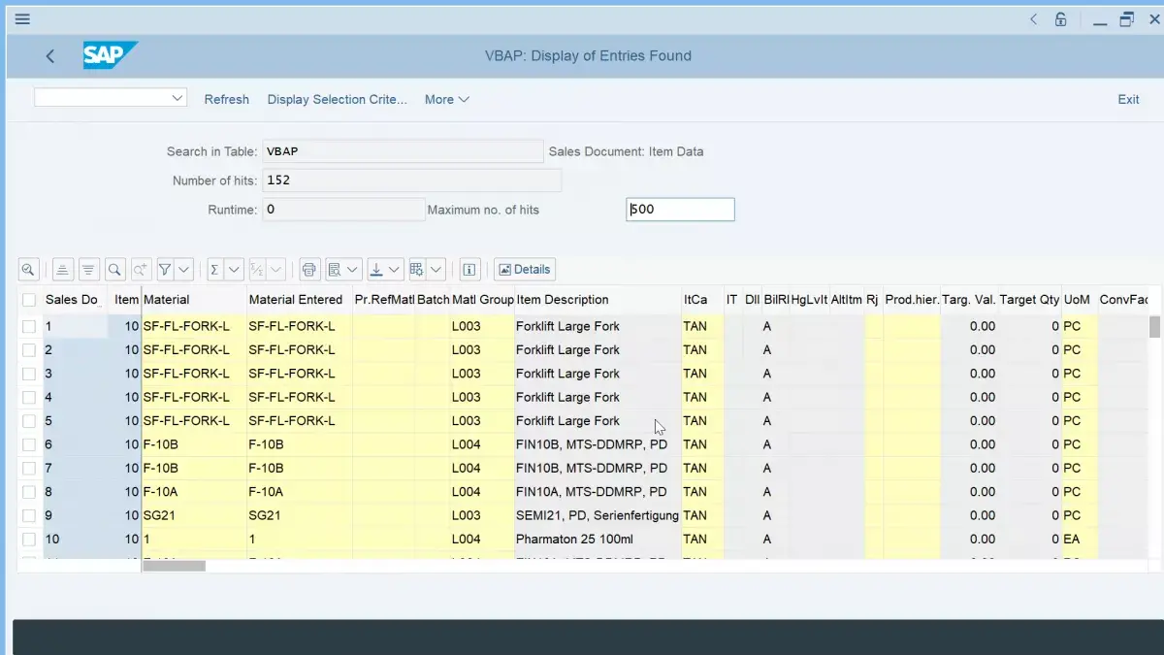Click the 'SG21' cell in Material column

[x=193, y=515]
